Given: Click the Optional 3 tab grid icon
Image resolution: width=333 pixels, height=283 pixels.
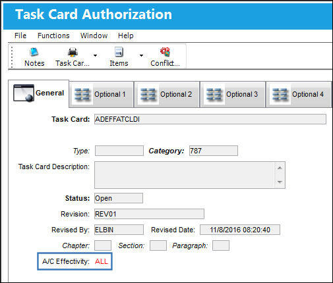Looking at the screenshot, I should 214,95.
